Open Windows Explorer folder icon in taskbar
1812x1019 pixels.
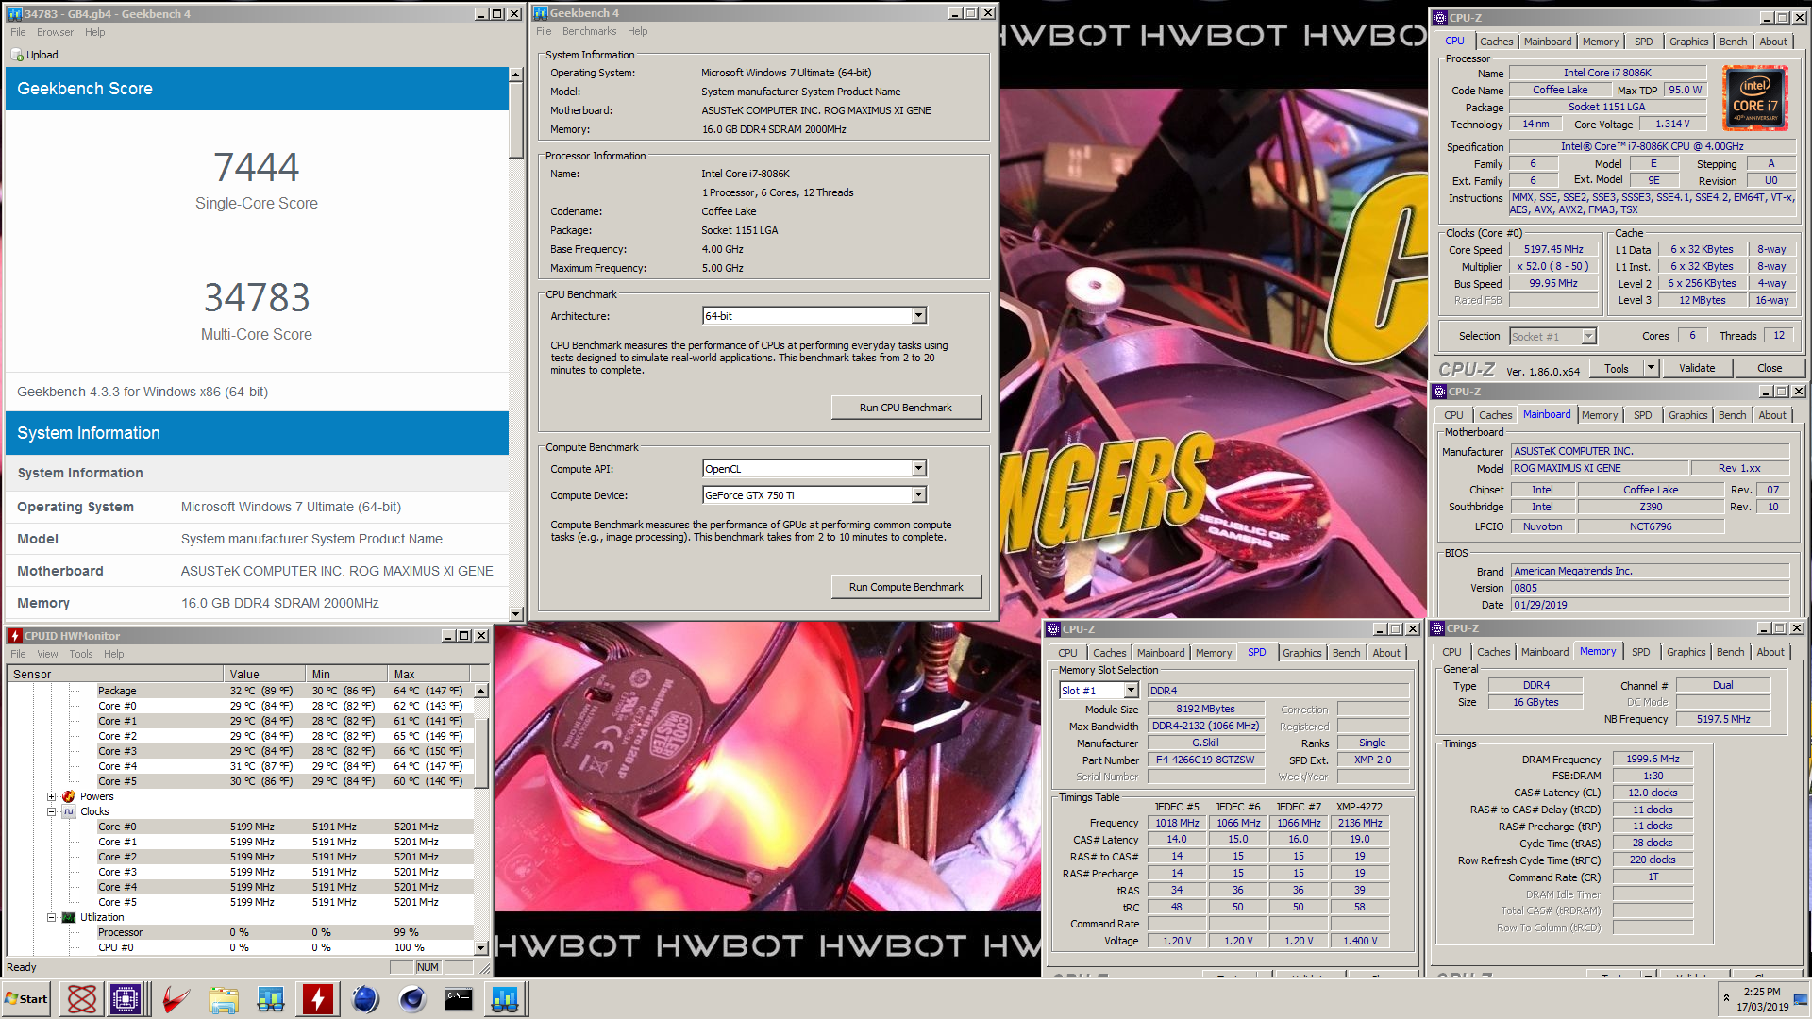pyautogui.click(x=224, y=999)
